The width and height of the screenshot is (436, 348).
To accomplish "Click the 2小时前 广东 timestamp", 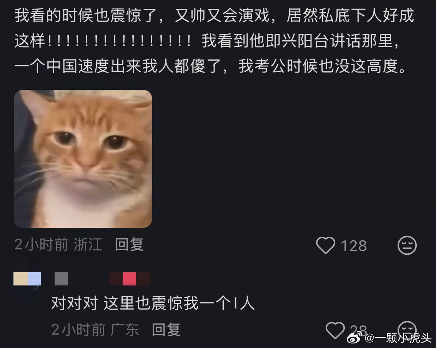I will [95, 330].
